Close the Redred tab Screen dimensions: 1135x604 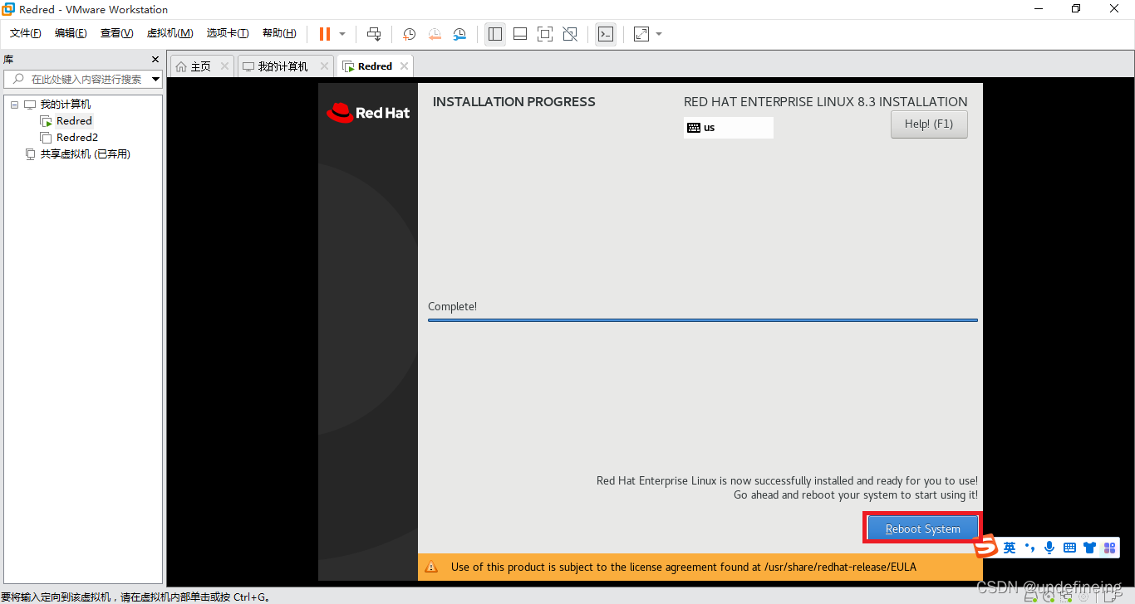[404, 66]
